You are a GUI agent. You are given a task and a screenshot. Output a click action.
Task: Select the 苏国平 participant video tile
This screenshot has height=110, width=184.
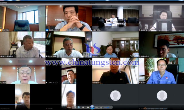pyautogui.click(x=115, y=71)
